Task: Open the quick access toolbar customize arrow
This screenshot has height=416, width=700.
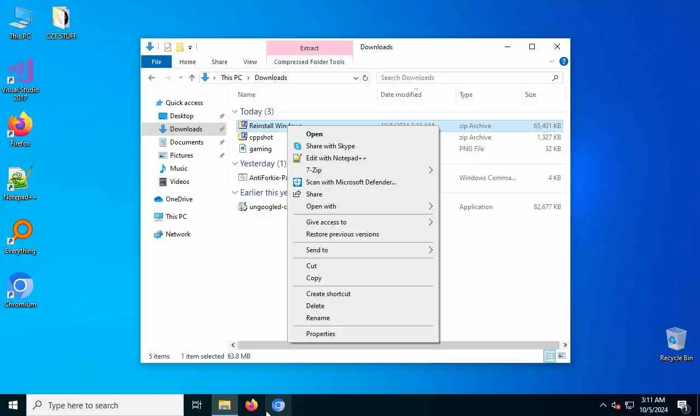Action: (x=190, y=48)
